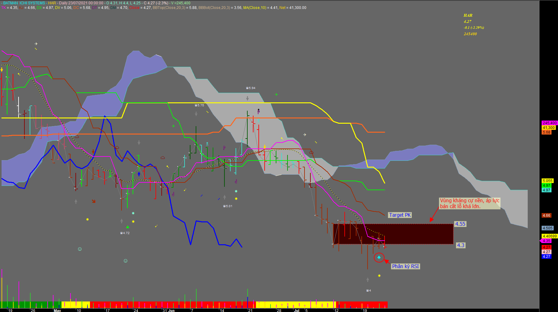
Task: Click the 4.505 axis price tag
Action: [x=547, y=228]
